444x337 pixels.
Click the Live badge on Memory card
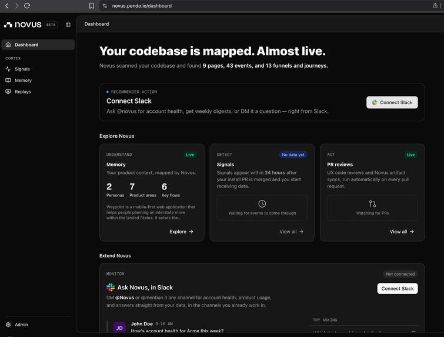pos(190,155)
